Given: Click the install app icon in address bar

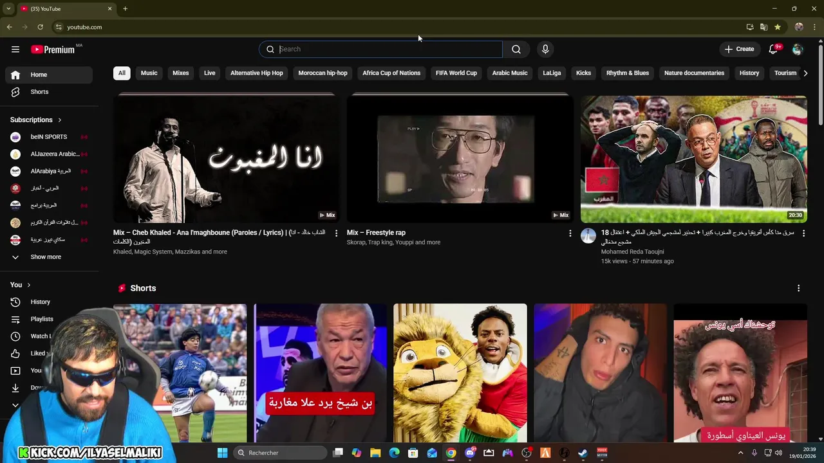Looking at the screenshot, I should click(750, 27).
